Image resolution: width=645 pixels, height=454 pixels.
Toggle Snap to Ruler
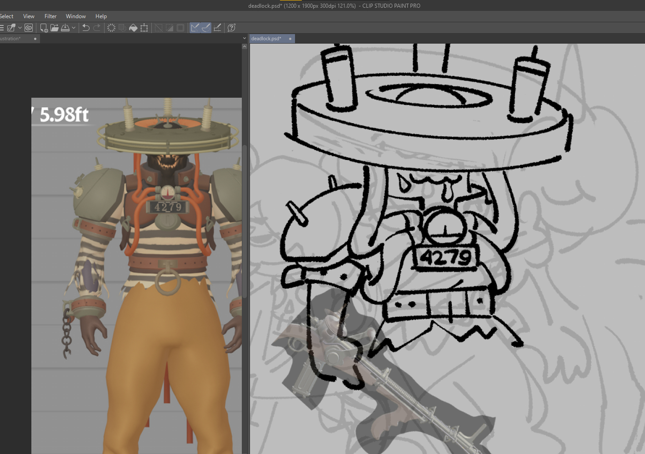click(195, 28)
